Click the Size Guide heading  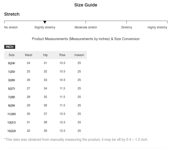86,5
